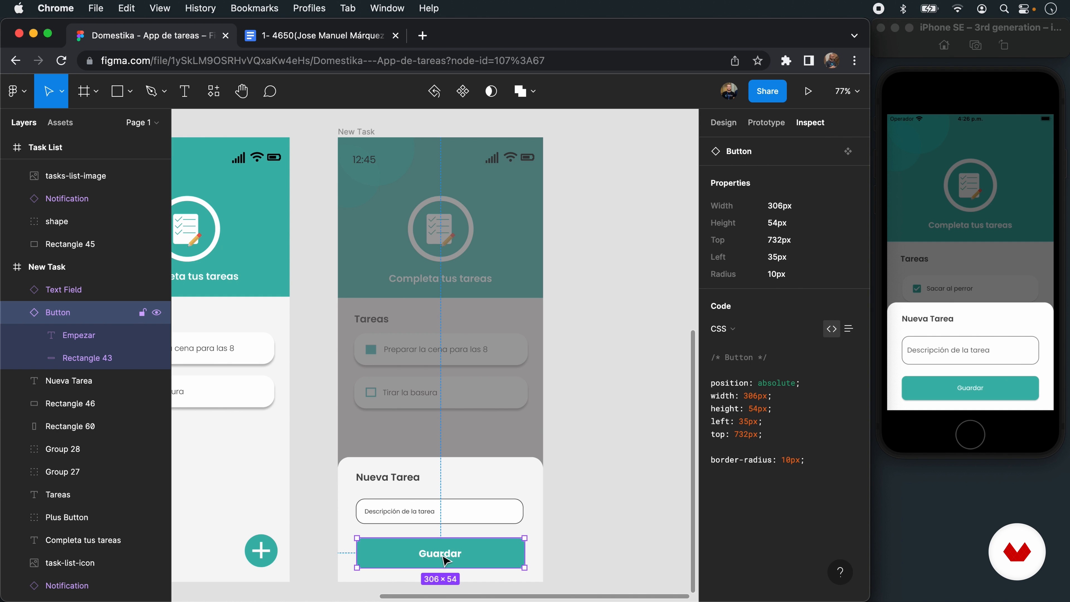The height and width of the screenshot is (602, 1070).
Task: Click the Create component icon in the toolbar
Action: click(463, 91)
